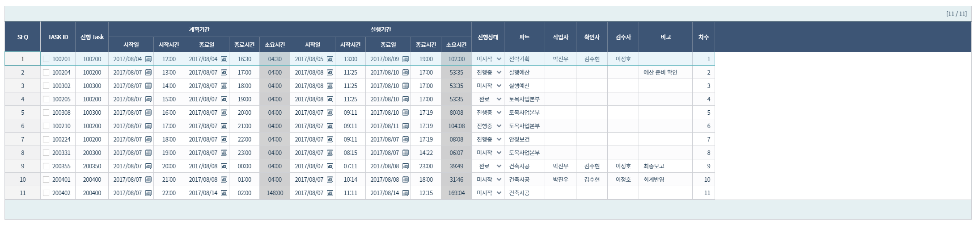Image resolution: width=978 pixels, height=225 pixels.
Task: Open status dropdown for task 200401
Action: 499,179
